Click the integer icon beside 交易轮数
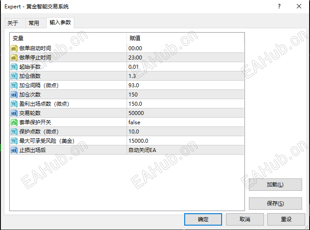The width and height of the screenshot is (310, 230). [14, 113]
